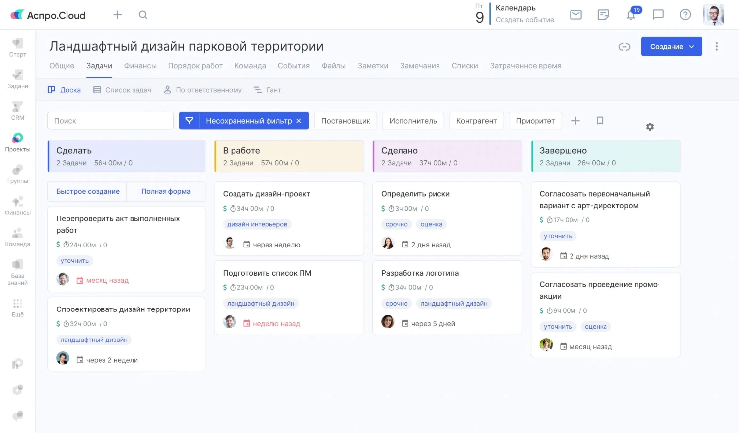Open the Исполнитель filter dropdown

413,120
